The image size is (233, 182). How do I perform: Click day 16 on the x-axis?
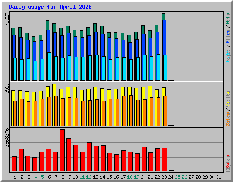[x=116, y=177]
